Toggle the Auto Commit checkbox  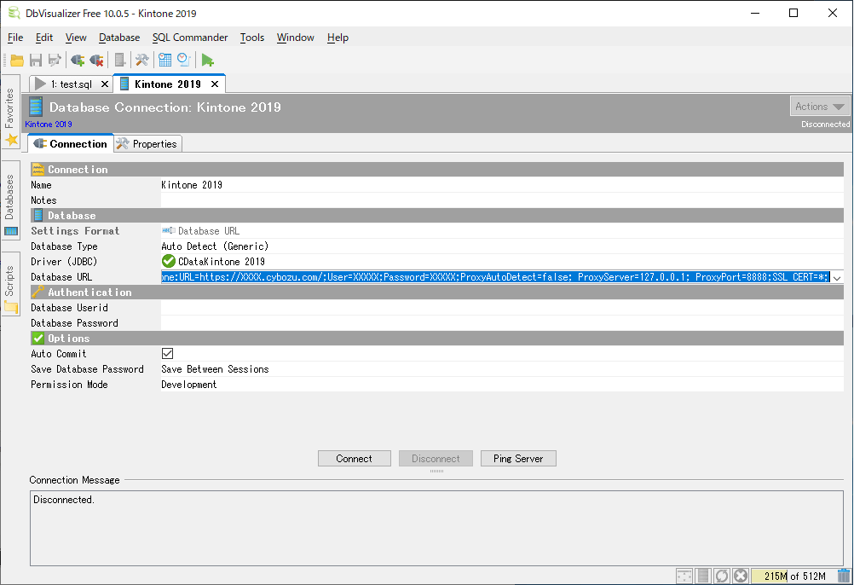(168, 354)
